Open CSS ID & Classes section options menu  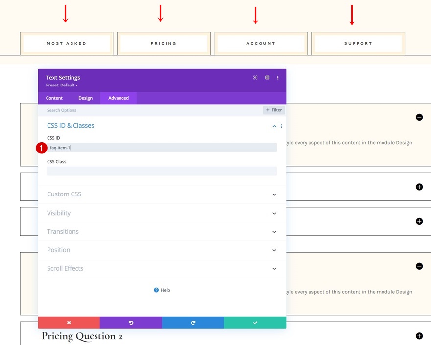click(x=281, y=126)
